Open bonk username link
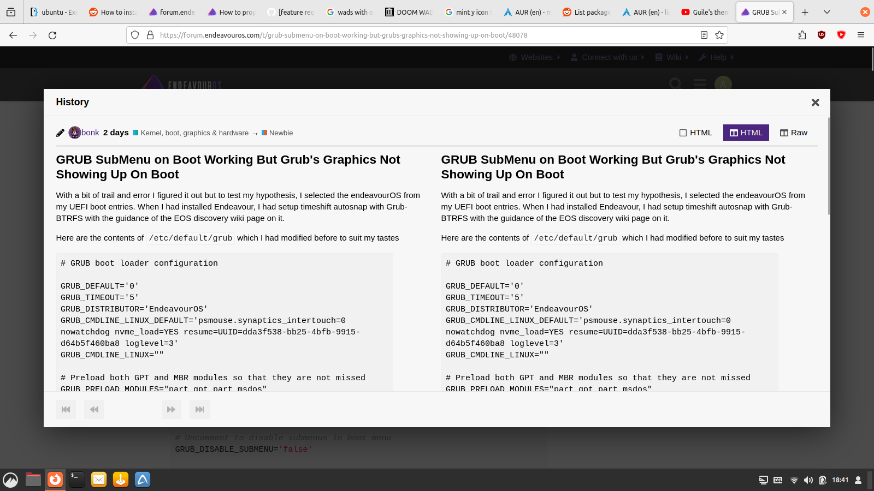The width and height of the screenshot is (874, 491). point(90,133)
